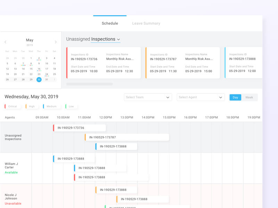Screen dimensions: 278x208
Task: Switch to Week view
Action: (250, 97)
